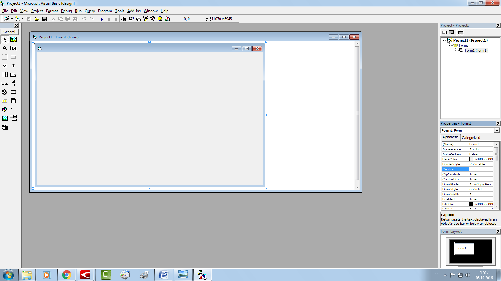
Task: Click the Open Project folder icon
Action: (x=37, y=19)
